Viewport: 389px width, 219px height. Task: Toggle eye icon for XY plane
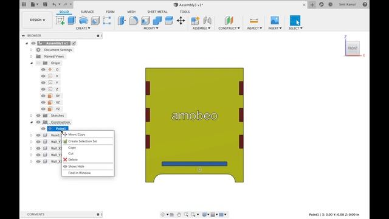pyautogui.click(x=43, y=96)
